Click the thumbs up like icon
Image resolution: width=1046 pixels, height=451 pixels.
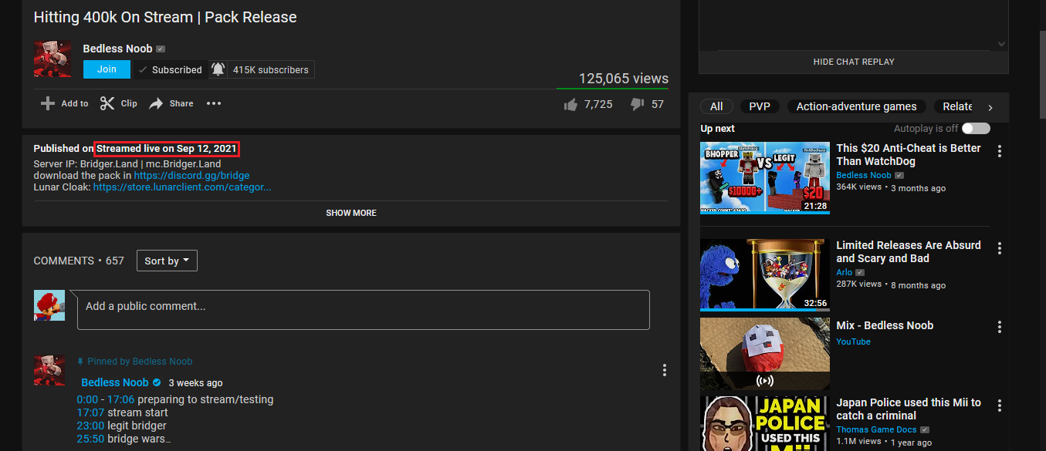coord(571,104)
